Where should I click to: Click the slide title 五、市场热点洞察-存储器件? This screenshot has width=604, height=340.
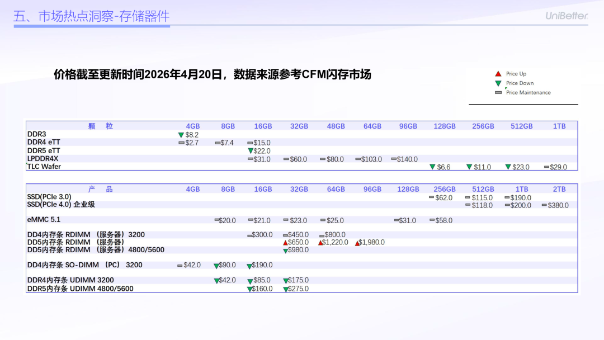coord(91,16)
